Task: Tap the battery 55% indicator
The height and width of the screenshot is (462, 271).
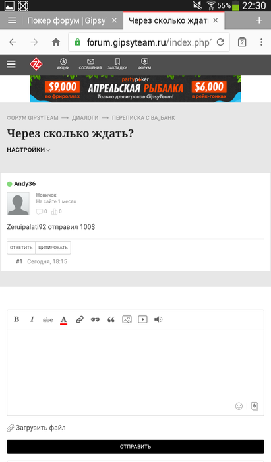Action: click(x=228, y=5)
